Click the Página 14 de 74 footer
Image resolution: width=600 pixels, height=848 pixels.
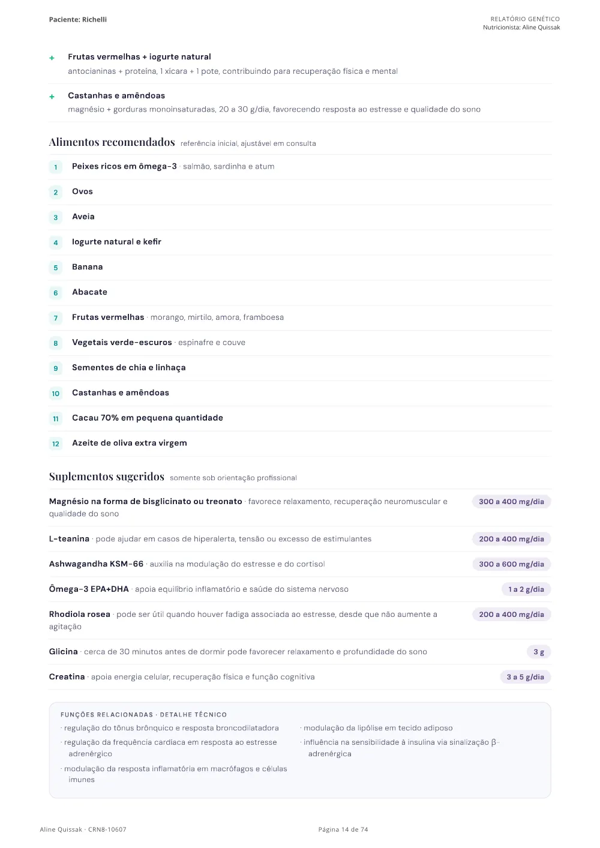(x=343, y=829)
